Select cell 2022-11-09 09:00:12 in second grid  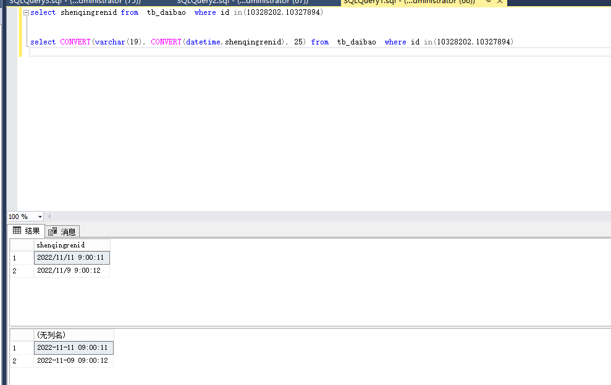74,361
